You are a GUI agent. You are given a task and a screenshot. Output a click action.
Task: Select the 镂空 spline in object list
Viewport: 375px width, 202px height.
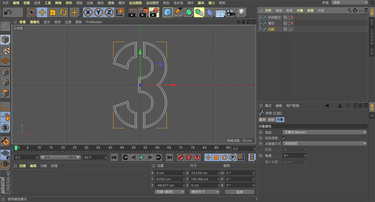pos(271,23)
